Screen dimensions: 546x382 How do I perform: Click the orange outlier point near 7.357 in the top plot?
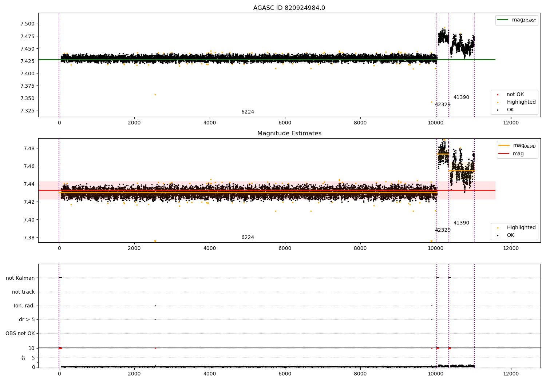click(x=155, y=95)
